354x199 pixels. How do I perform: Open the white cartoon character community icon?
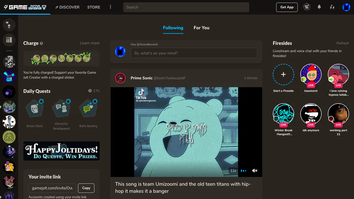(9, 122)
